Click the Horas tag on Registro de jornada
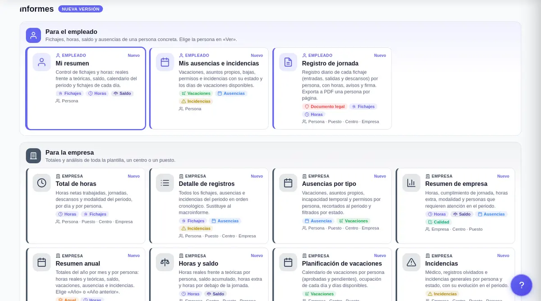Viewport: 541px width, 301px height. (x=313, y=115)
